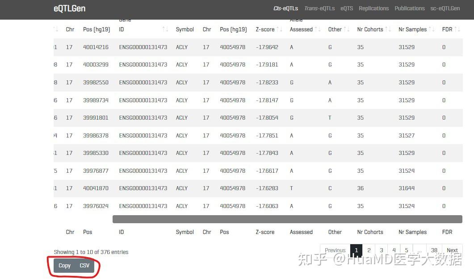Copy table data with Copy button
Screen dimensions: 474x279
click(x=64, y=265)
